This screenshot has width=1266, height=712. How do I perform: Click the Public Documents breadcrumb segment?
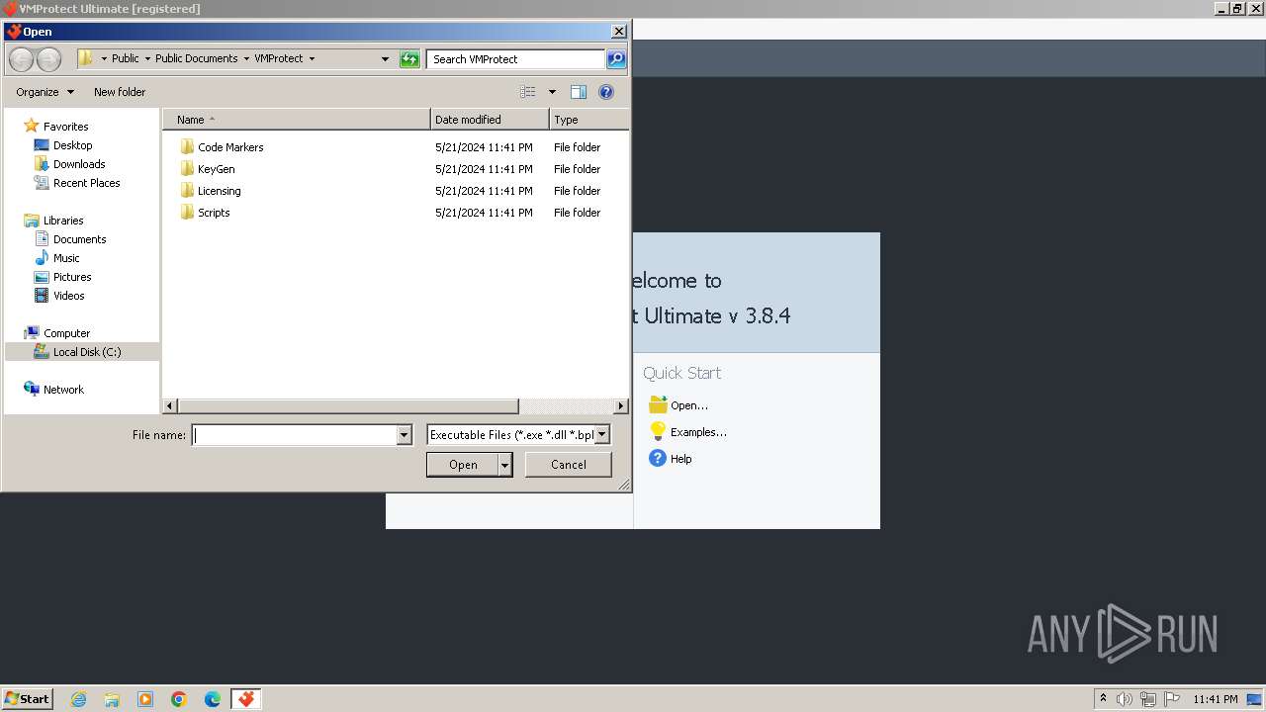(196, 58)
